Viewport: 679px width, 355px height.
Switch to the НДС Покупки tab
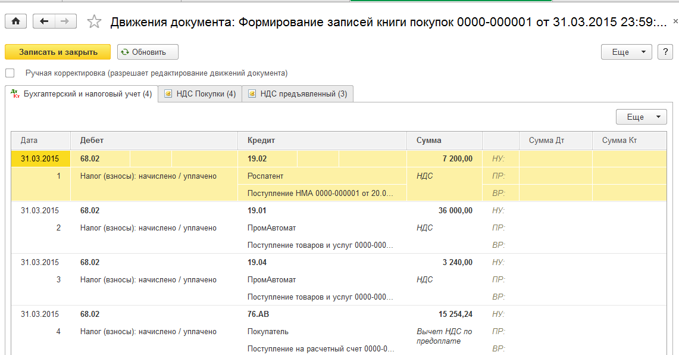point(200,94)
